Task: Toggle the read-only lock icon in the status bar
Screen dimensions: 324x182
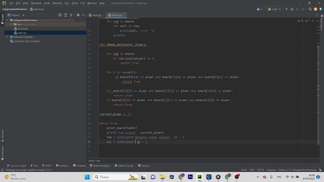Action: click(x=320, y=170)
